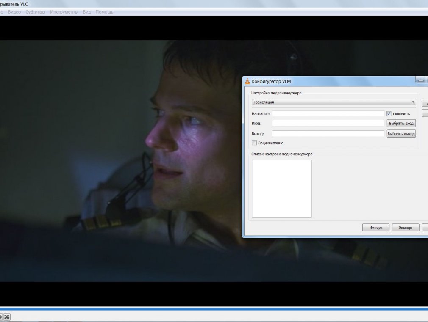
Task: Toggle shuffle (random) playback button
Action: pos(7,316)
